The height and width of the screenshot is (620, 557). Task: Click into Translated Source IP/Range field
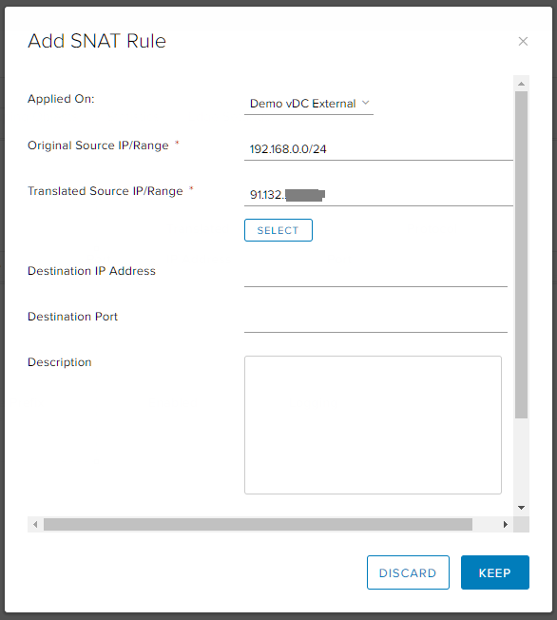[x=378, y=195]
